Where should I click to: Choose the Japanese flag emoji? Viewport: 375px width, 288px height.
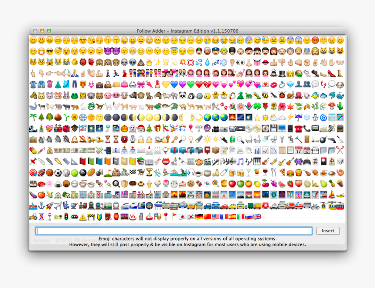click(x=182, y=217)
